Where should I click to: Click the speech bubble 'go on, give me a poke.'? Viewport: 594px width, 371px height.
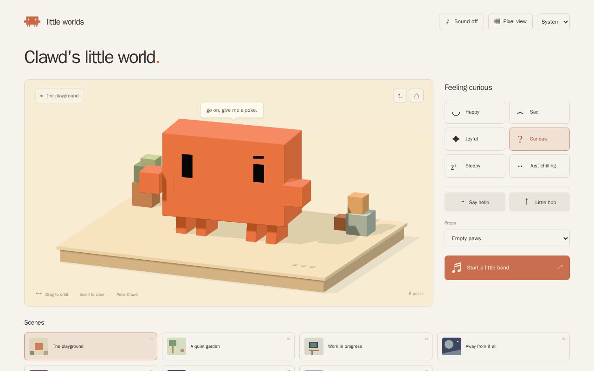click(x=232, y=110)
